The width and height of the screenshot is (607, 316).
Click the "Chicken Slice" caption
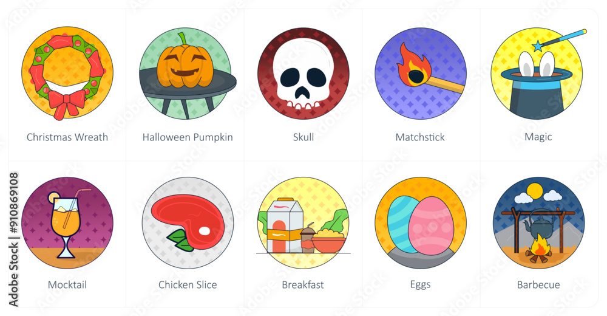188,284
